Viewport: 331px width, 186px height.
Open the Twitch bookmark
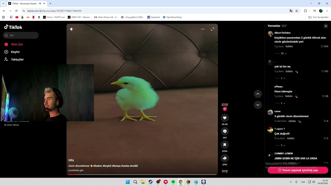11,17
